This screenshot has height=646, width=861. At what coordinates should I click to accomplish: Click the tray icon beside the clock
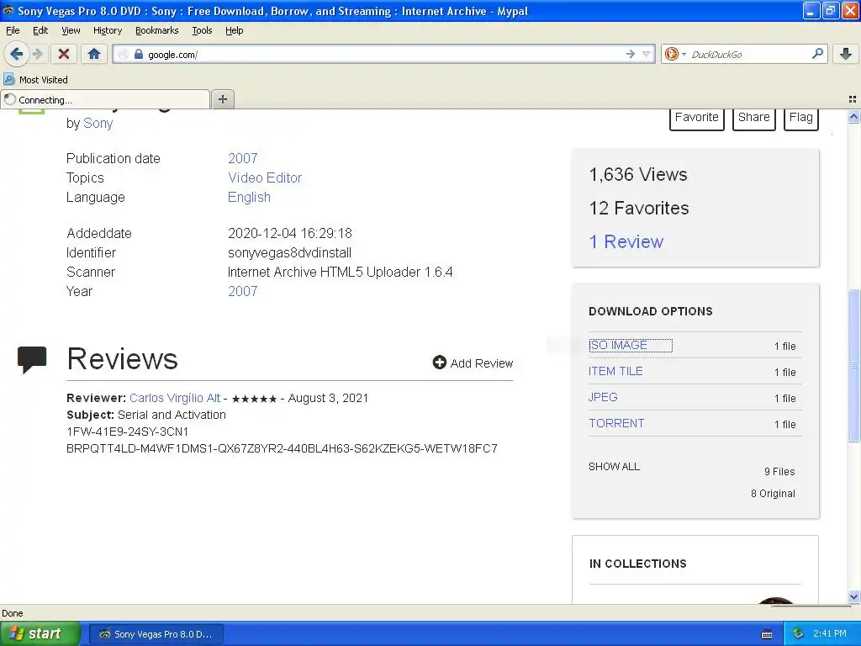click(798, 634)
